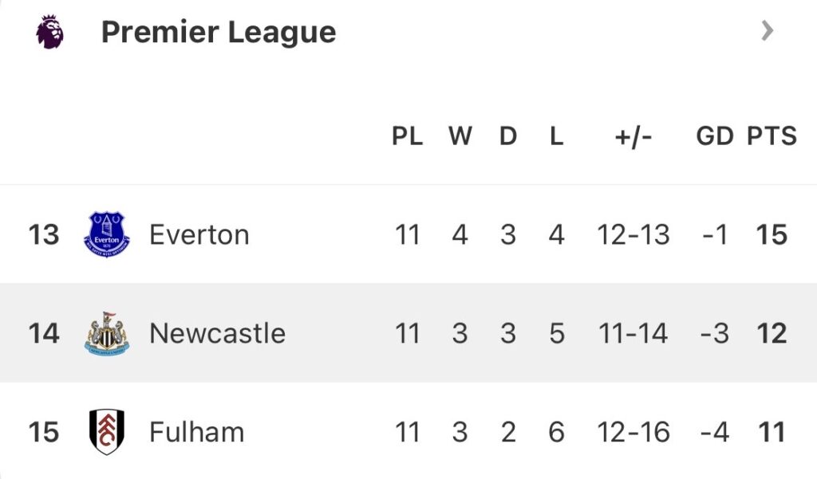817x479 pixels.
Task: Click position number 13 in table
Action: tap(44, 235)
